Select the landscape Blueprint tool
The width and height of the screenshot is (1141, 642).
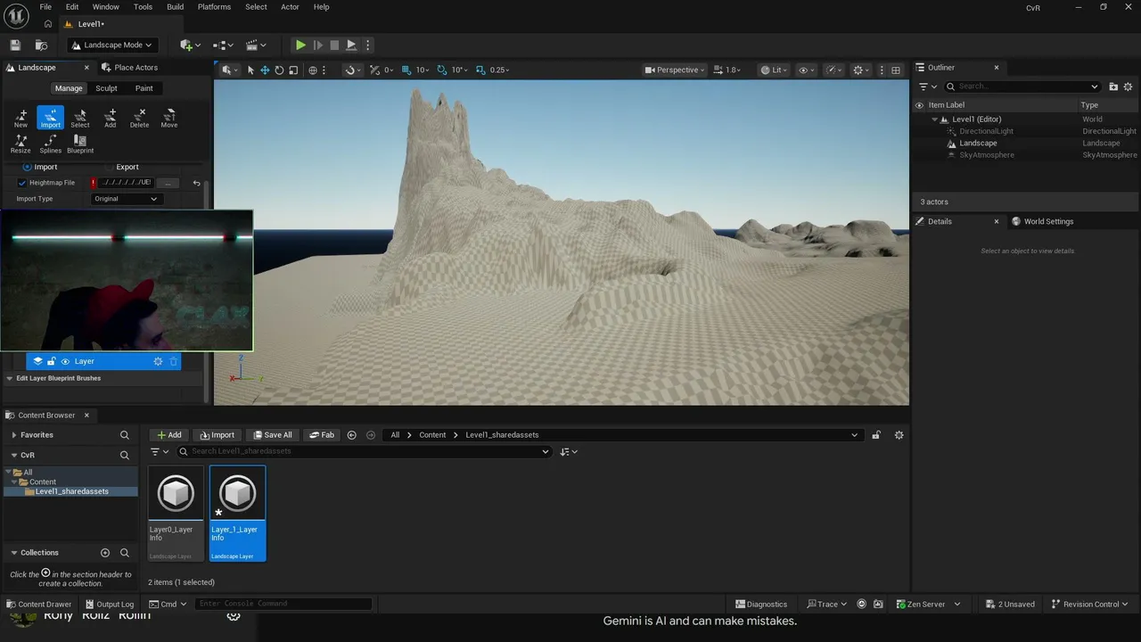tap(80, 144)
